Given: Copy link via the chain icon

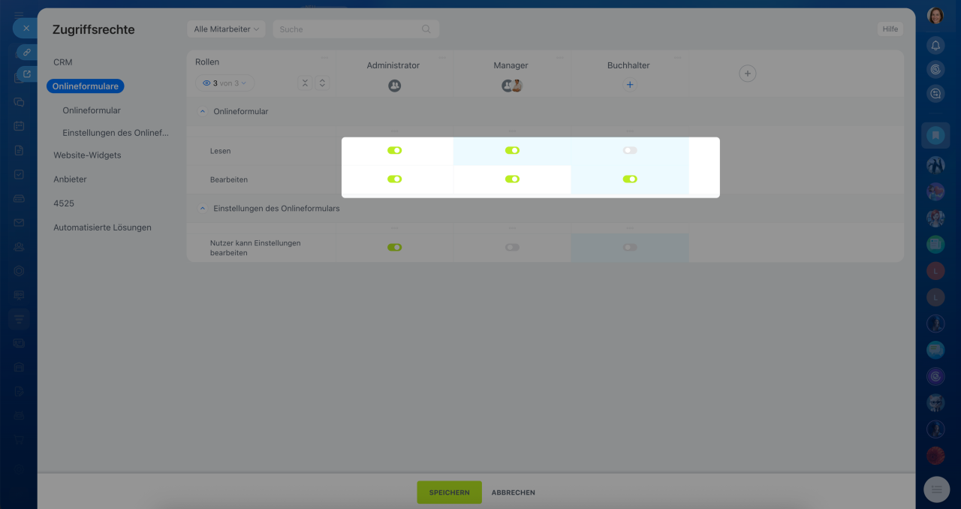Looking at the screenshot, I should [x=27, y=53].
